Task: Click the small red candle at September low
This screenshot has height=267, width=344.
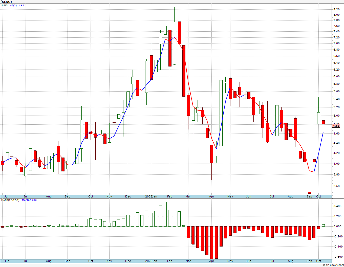Action: [309, 193]
